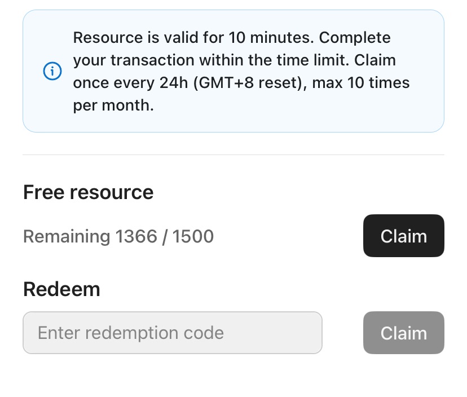This screenshot has width=467, height=397.
Task: Click the "per month." text in banner
Action: point(113,105)
